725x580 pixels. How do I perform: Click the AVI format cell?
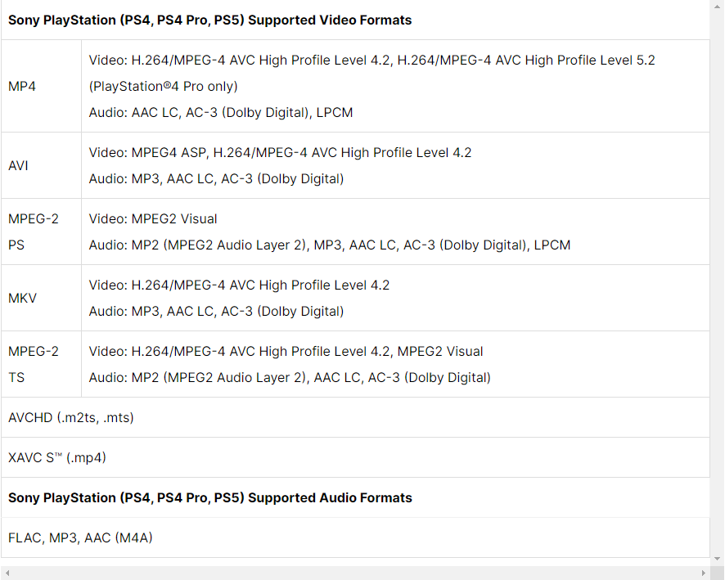pyautogui.click(x=41, y=165)
